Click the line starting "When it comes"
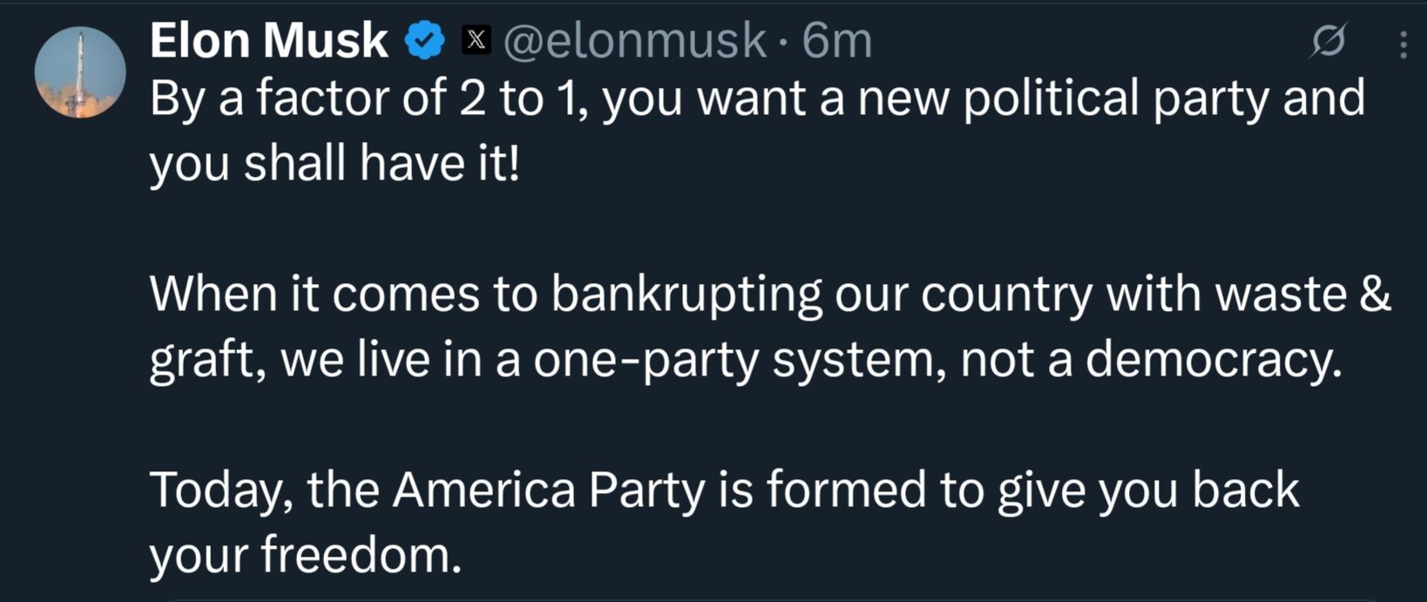This screenshot has height=602, width=1427. [x=770, y=294]
